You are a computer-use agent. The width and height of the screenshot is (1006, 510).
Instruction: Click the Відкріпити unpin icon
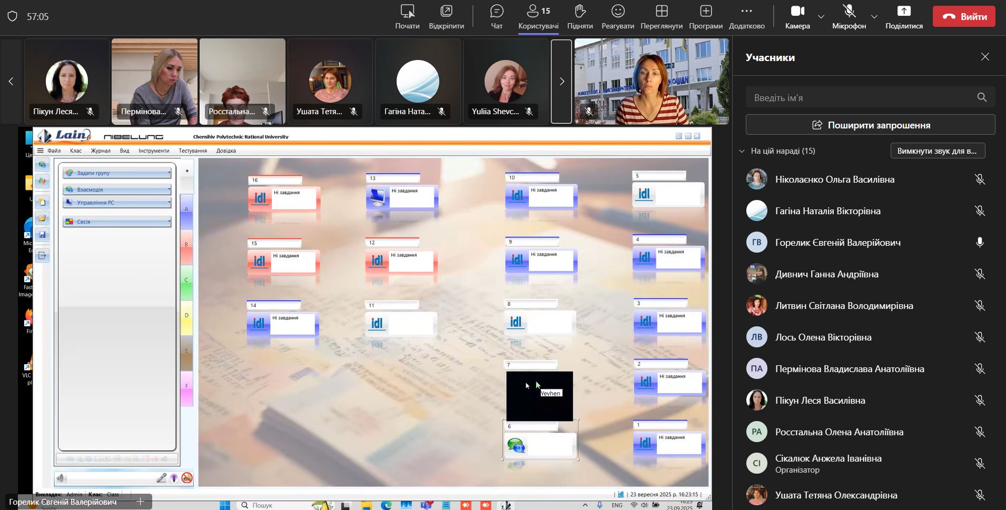click(446, 12)
